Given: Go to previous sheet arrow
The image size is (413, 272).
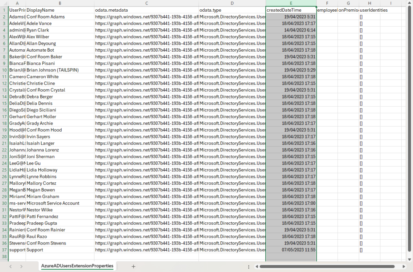Looking at the screenshot, I should click(x=10, y=266).
